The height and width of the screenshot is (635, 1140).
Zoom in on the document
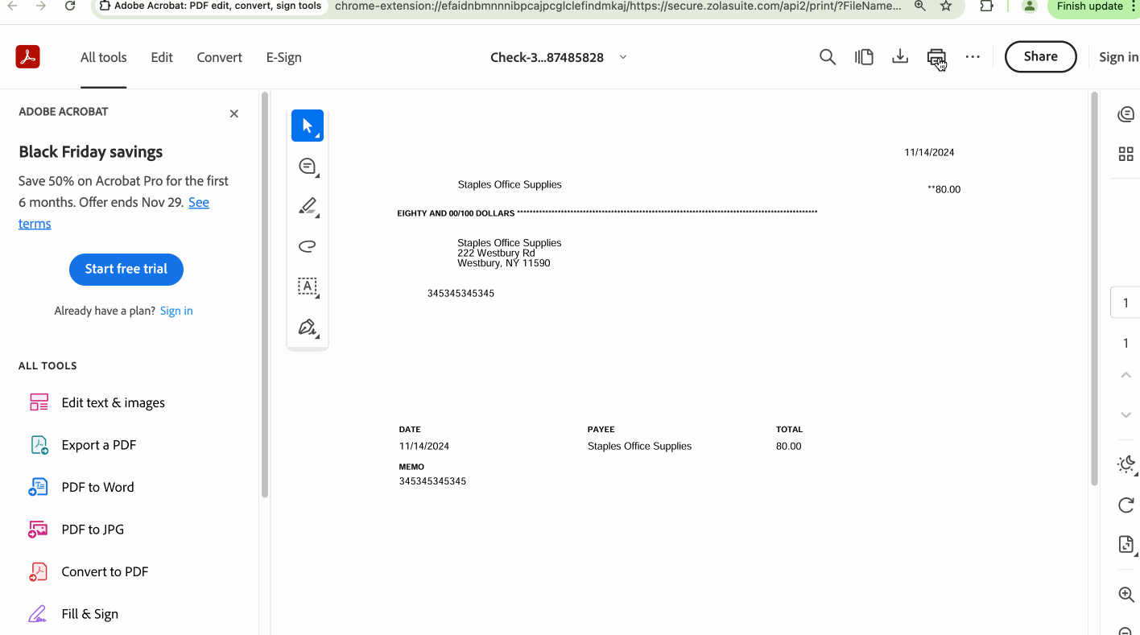[x=1126, y=595]
